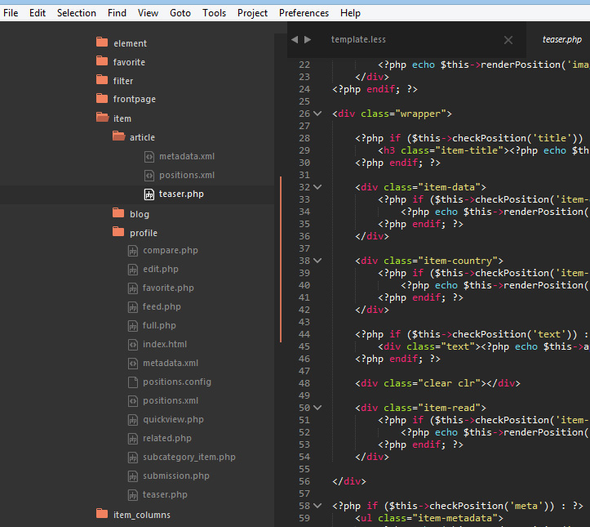Close the template.less tab
The height and width of the screenshot is (527, 590).
pos(508,40)
